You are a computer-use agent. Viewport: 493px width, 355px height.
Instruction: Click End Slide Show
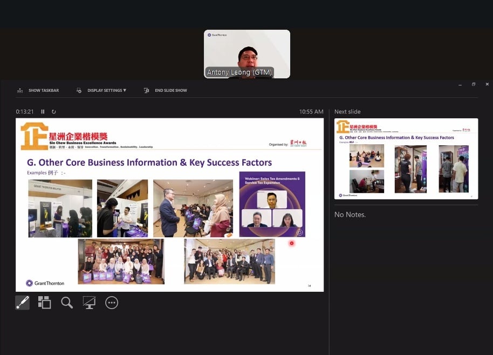coord(170,91)
